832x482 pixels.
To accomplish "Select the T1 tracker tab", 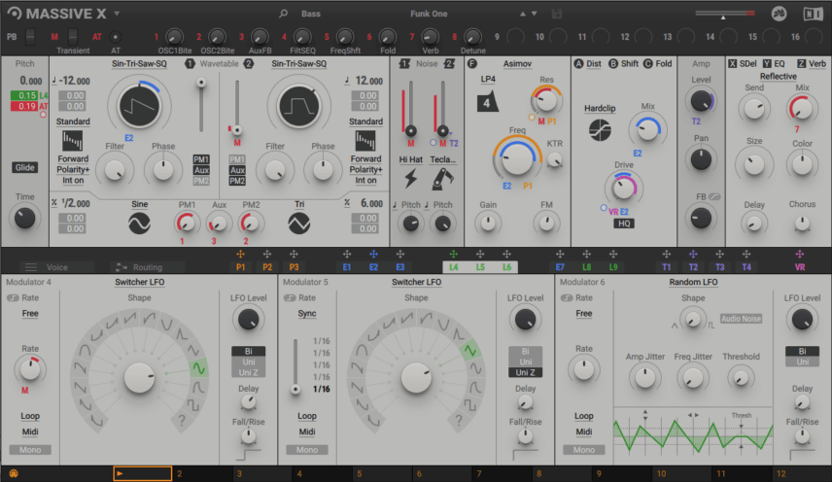I will click(667, 267).
